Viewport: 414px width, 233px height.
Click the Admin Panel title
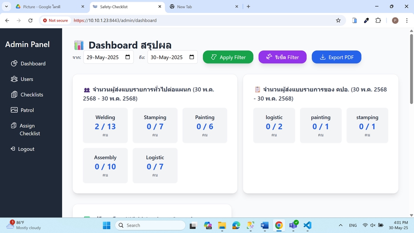click(28, 44)
